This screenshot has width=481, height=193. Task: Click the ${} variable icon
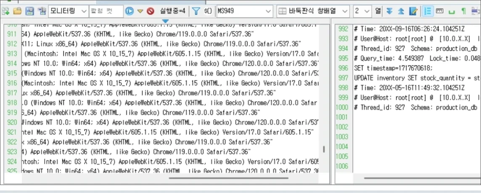208,11
